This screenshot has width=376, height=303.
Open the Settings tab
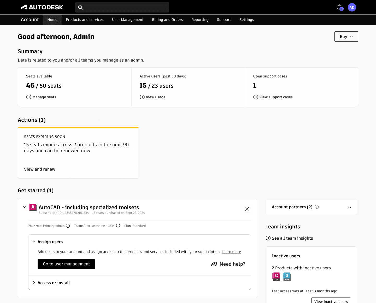point(246,20)
